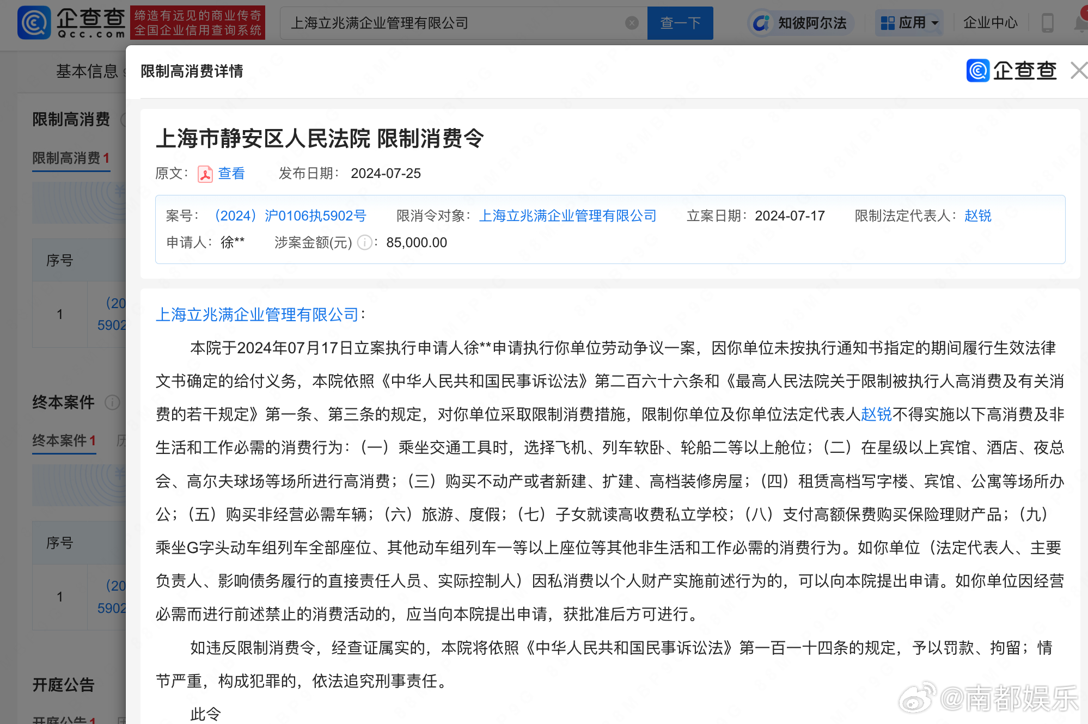Click info icon next to 终本案件 heading
Viewport: 1088px width, 724px height.
112,402
